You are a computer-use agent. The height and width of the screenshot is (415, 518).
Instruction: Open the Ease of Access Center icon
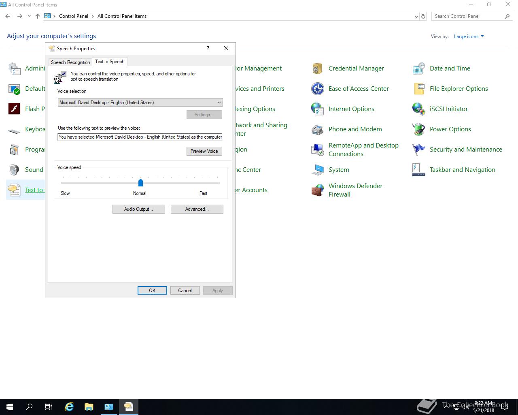317,89
